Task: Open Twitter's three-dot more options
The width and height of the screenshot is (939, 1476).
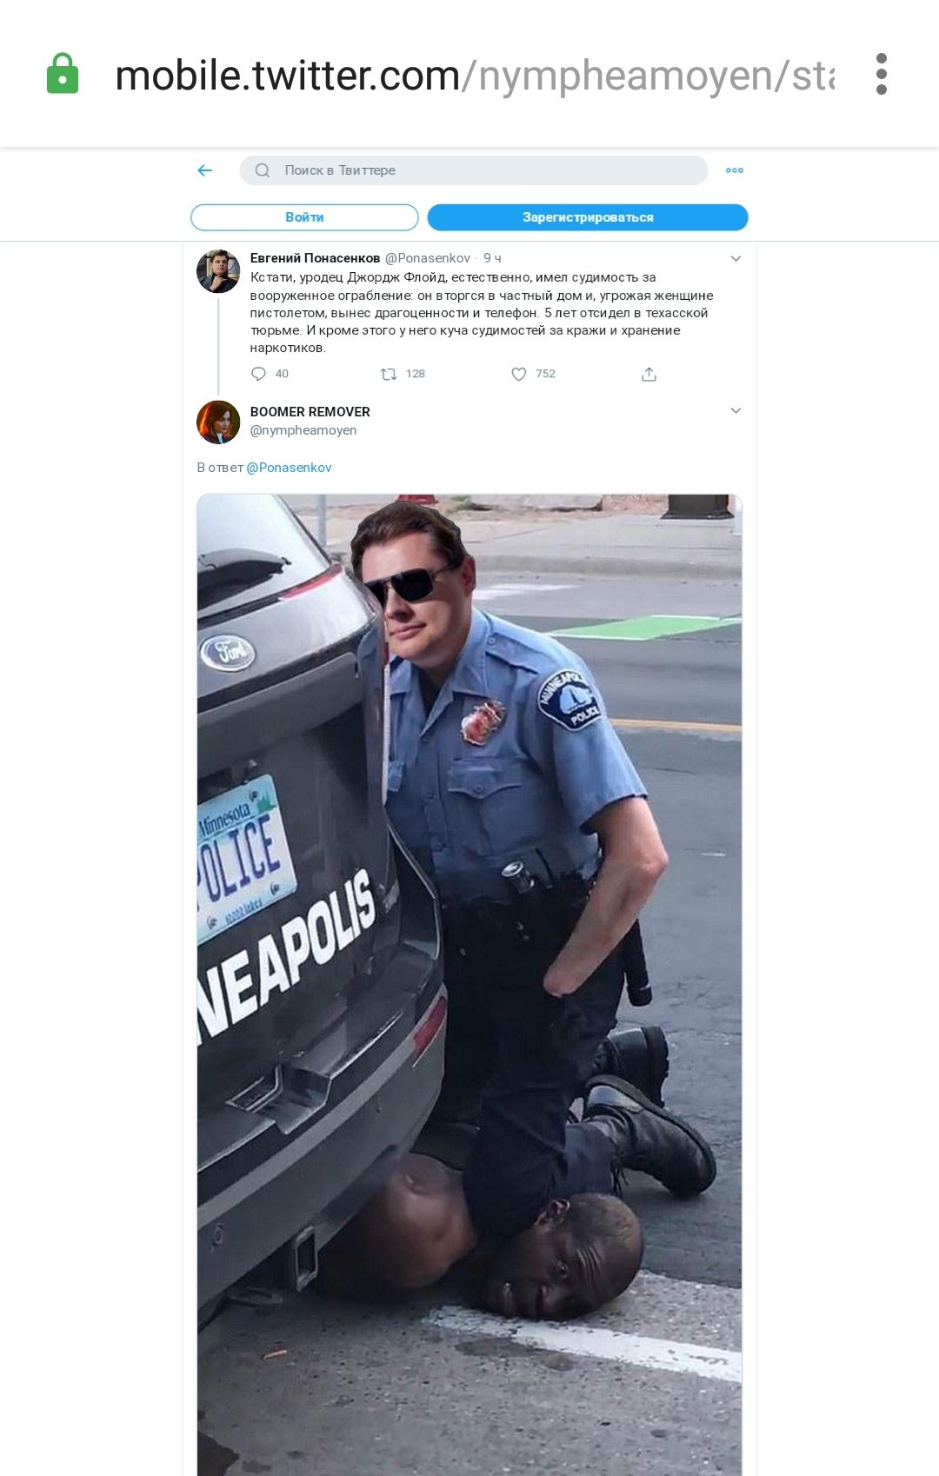Action: [735, 170]
